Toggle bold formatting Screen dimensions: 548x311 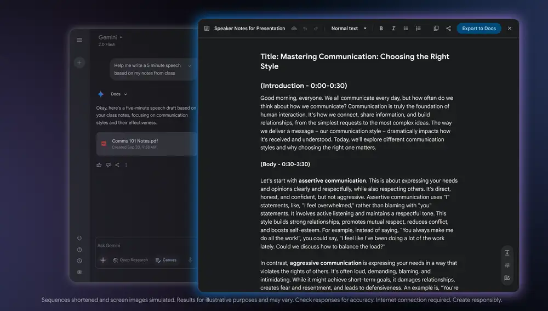381,29
